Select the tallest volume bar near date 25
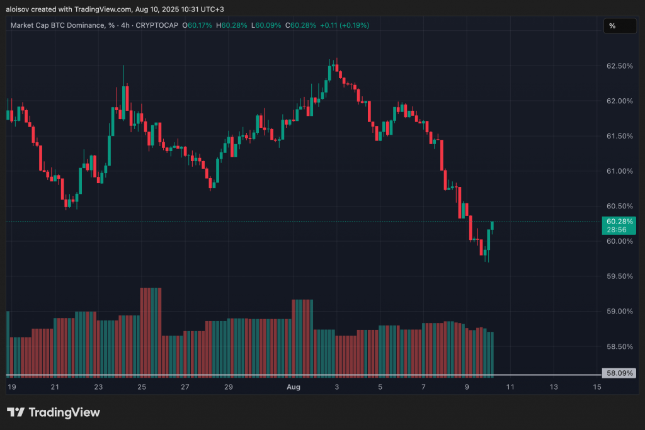Screen dimensions: 645x430 pos(151,332)
